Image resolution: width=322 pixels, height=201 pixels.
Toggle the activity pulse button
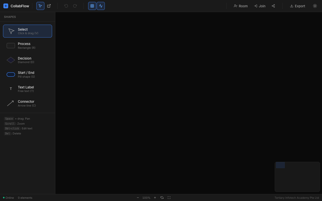tap(101, 6)
